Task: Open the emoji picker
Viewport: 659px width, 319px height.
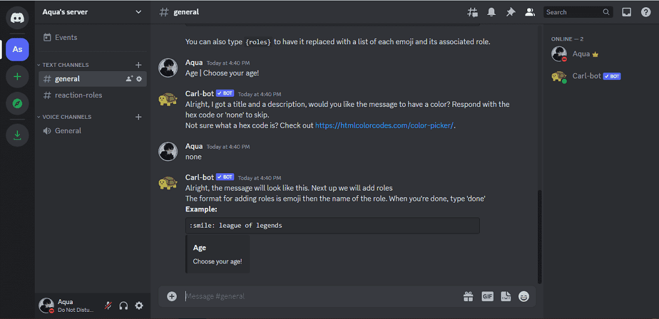Action: [x=524, y=296]
